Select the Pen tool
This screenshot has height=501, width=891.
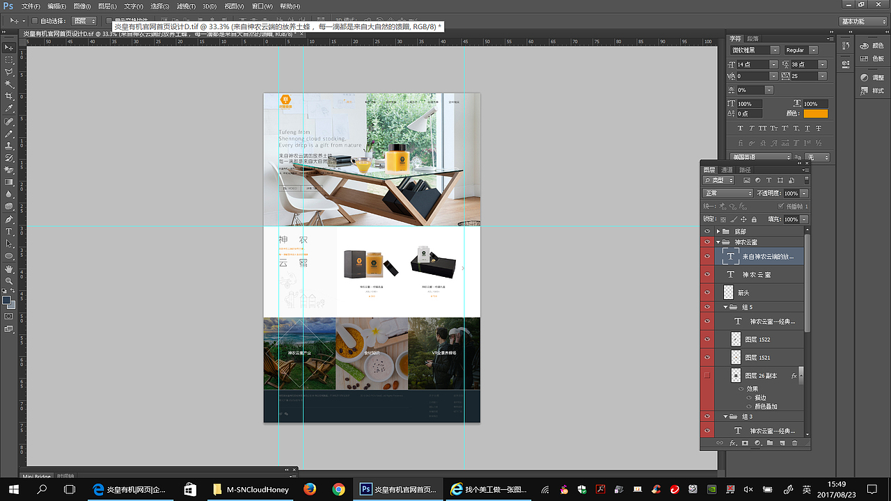(9, 219)
